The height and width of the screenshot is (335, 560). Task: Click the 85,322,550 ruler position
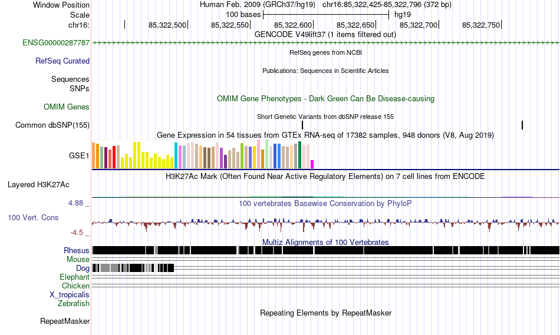point(230,25)
